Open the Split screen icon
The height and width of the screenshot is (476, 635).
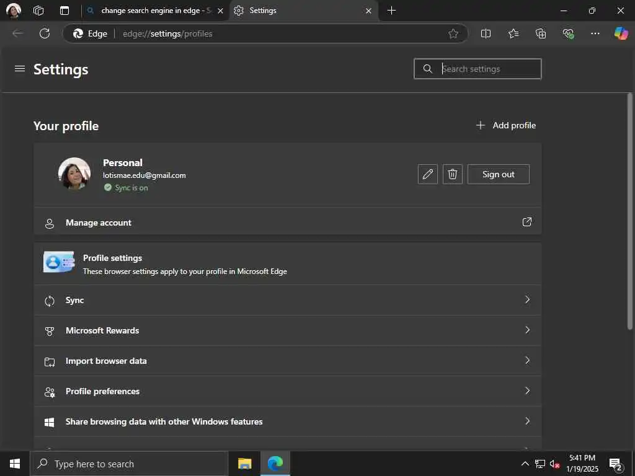486,33
